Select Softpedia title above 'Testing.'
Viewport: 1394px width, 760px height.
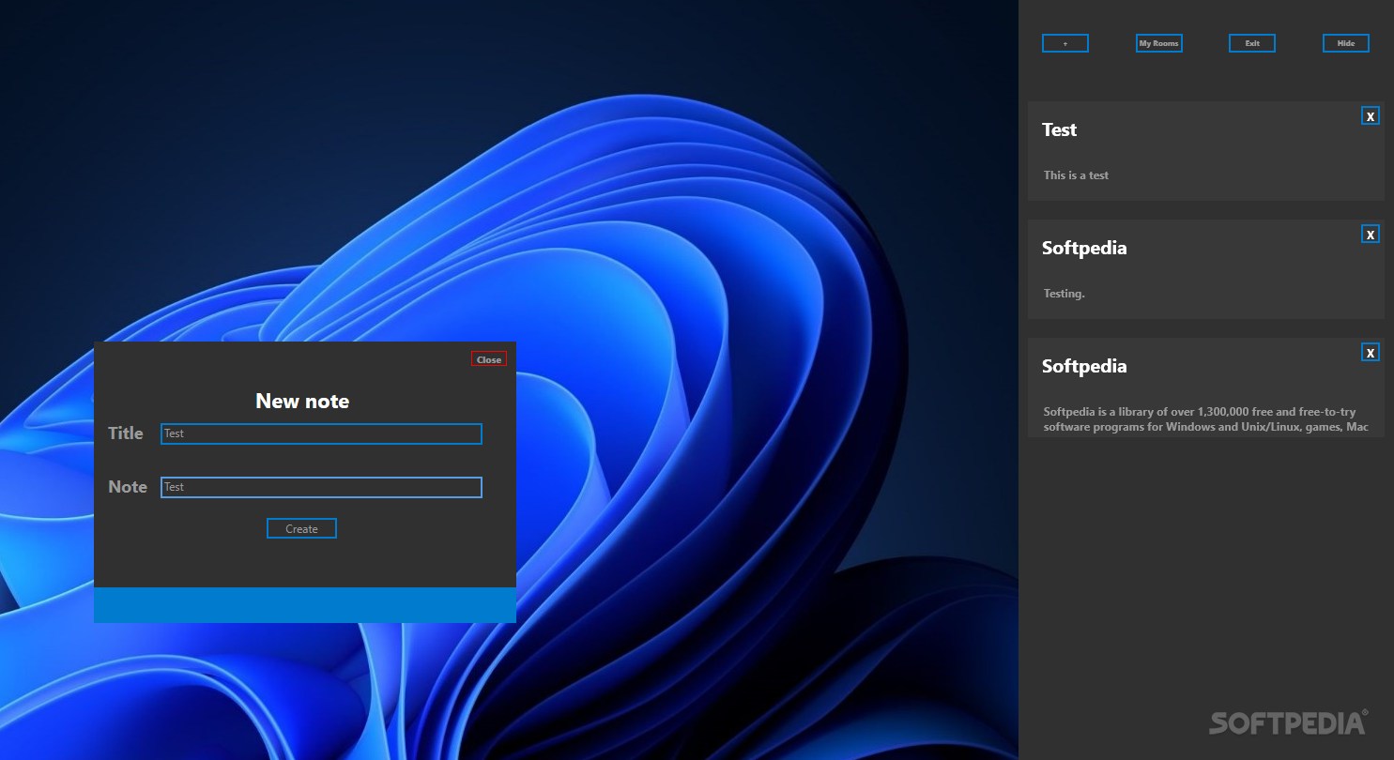pos(1084,249)
